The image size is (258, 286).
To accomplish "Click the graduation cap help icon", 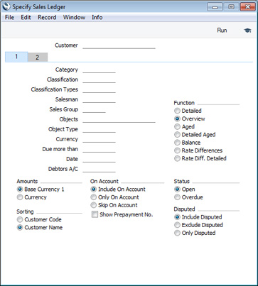I will [247, 31].
